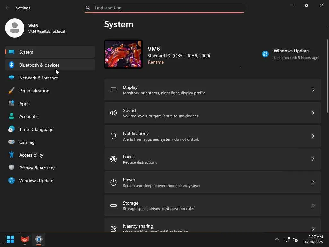Open Network & internet wifi icon
The width and height of the screenshot is (329, 247).
point(12,78)
